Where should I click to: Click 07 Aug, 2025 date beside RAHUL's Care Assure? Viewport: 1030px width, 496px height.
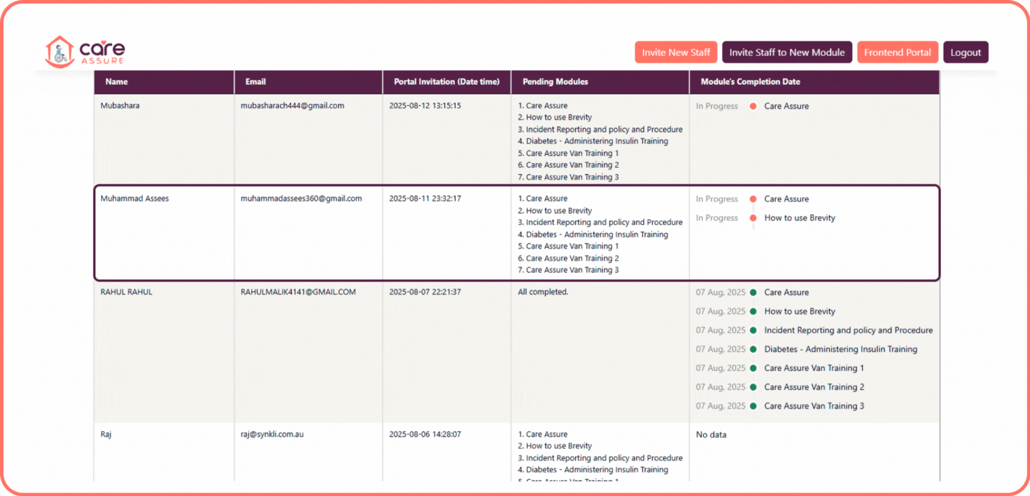[x=720, y=293]
